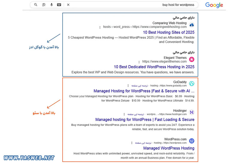Open the three-dot menu for comparingwebhosting result
Viewport: 249px width, 165px height.
(100, 27)
